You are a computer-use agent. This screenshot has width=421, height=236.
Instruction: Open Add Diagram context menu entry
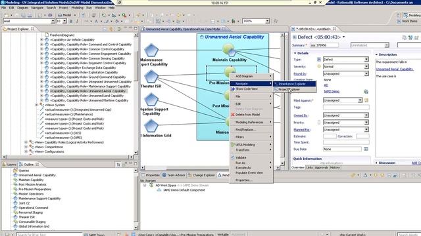pyautogui.click(x=251, y=76)
